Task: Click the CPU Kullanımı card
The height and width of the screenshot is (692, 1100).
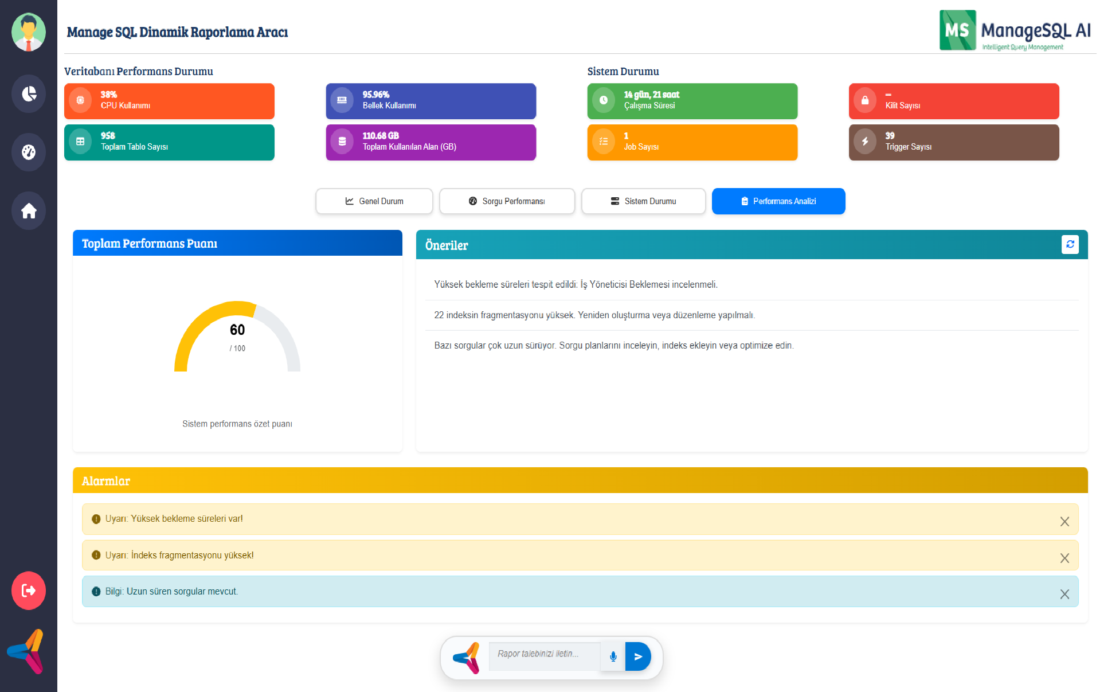Action: click(x=169, y=101)
